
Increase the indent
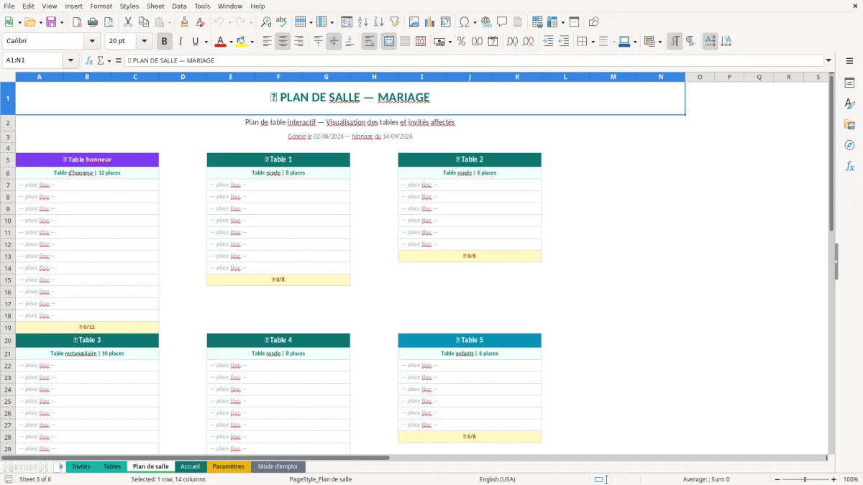click(548, 42)
